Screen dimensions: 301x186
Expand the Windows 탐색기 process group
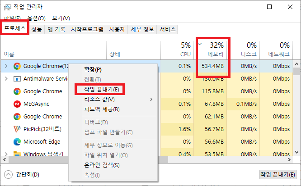click(6, 154)
